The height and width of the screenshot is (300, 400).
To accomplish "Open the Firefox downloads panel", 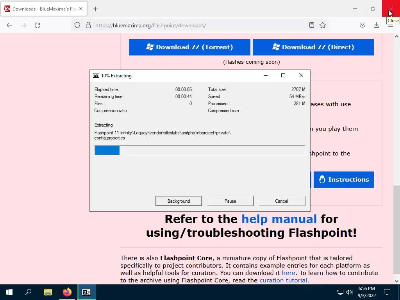I will click(x=376, y=25).
